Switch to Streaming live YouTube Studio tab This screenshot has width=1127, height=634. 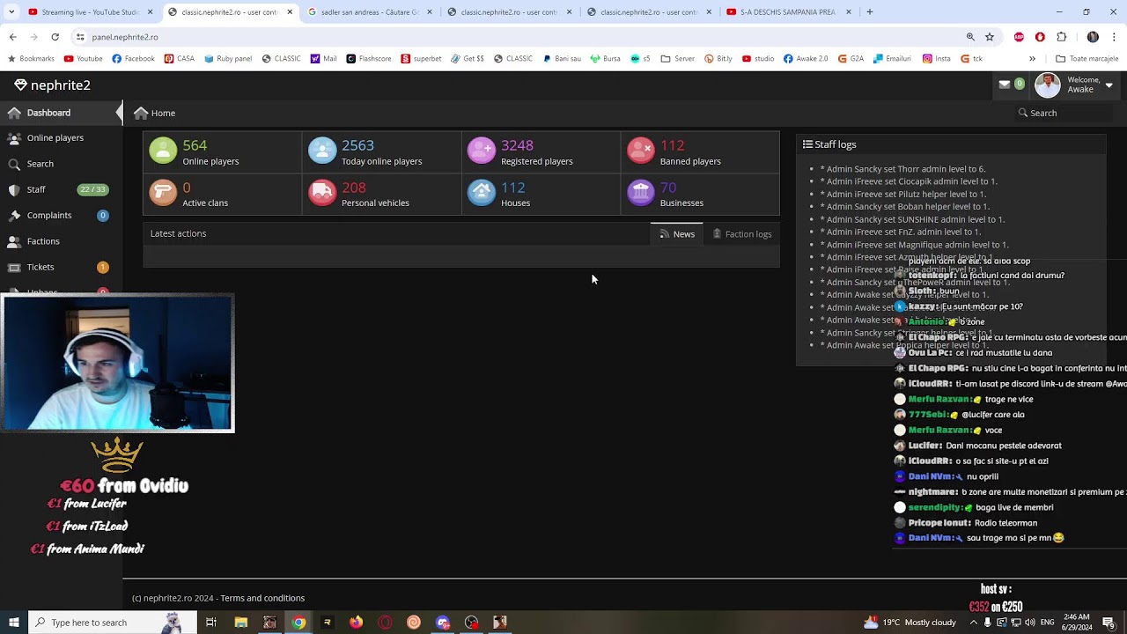[89, 12]
